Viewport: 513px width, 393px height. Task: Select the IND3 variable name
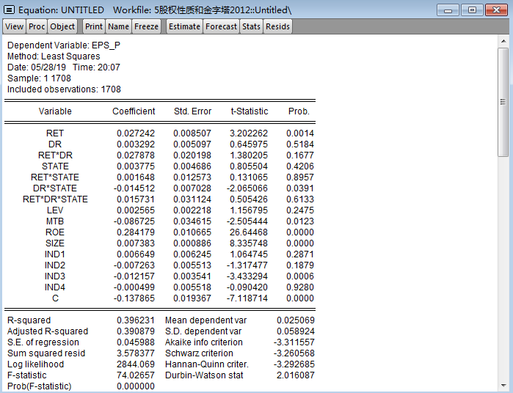pos(55,276)
